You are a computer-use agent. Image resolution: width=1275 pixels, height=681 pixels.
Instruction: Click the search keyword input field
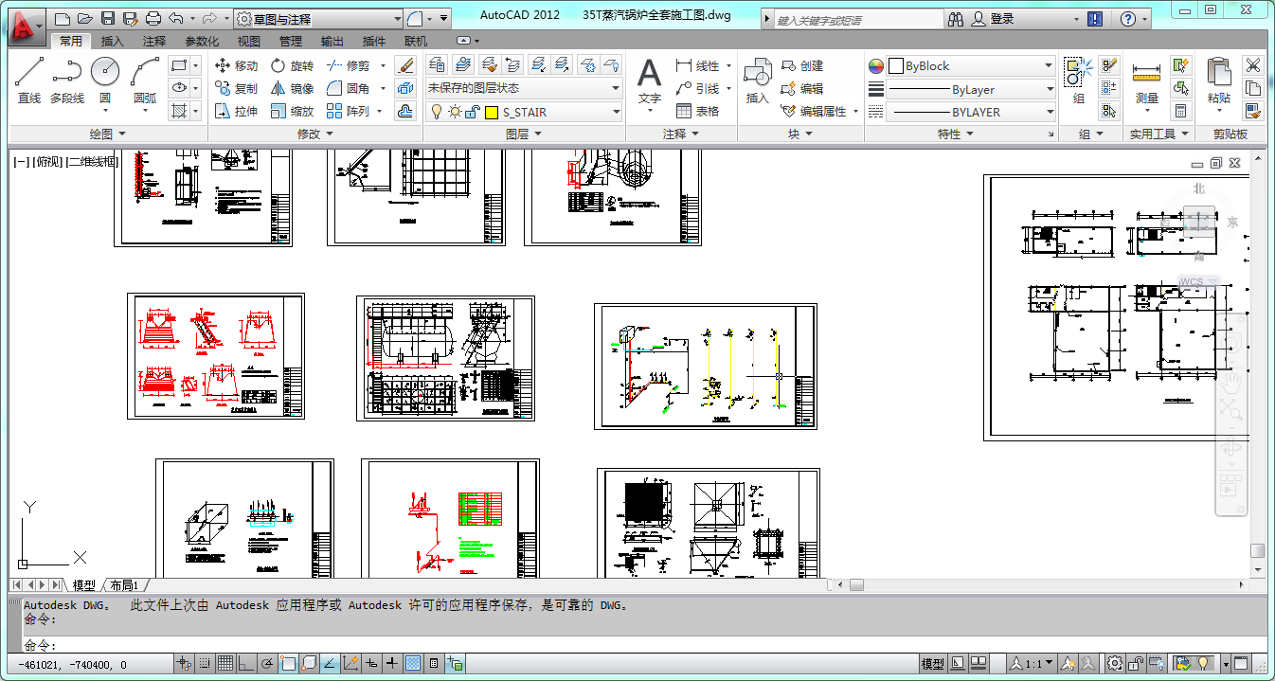click(x=858, y=19)
